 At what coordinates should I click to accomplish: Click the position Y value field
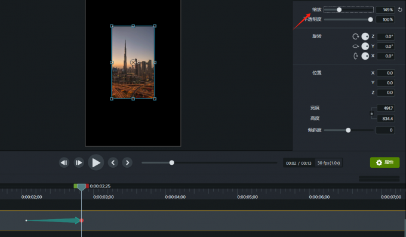tap(386, 83)
